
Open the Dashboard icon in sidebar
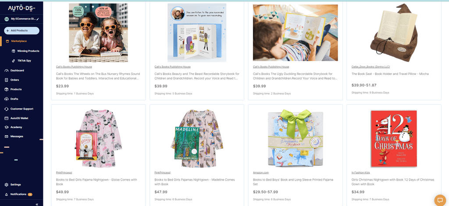[x=6, y=71]
